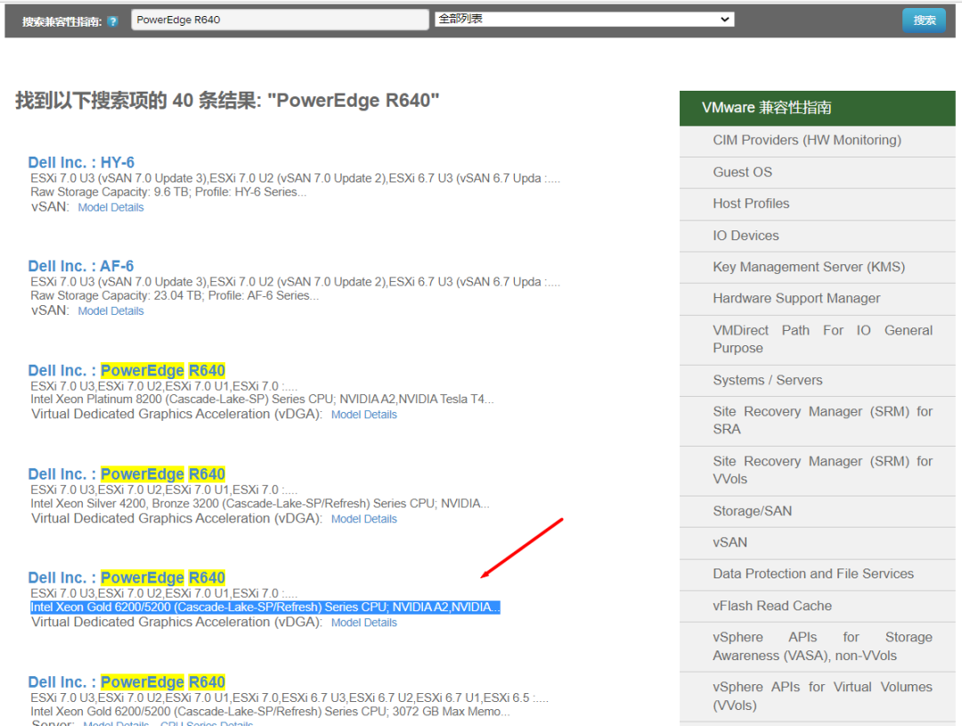The image size is (962, 726).
Task: Select vSphere APIs for Virtual Volumes (VVols)
Action: 817,696
